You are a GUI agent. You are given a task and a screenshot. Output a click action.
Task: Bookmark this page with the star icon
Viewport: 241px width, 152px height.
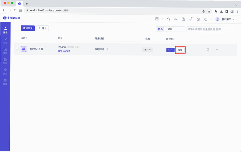[x=209, y=11]
